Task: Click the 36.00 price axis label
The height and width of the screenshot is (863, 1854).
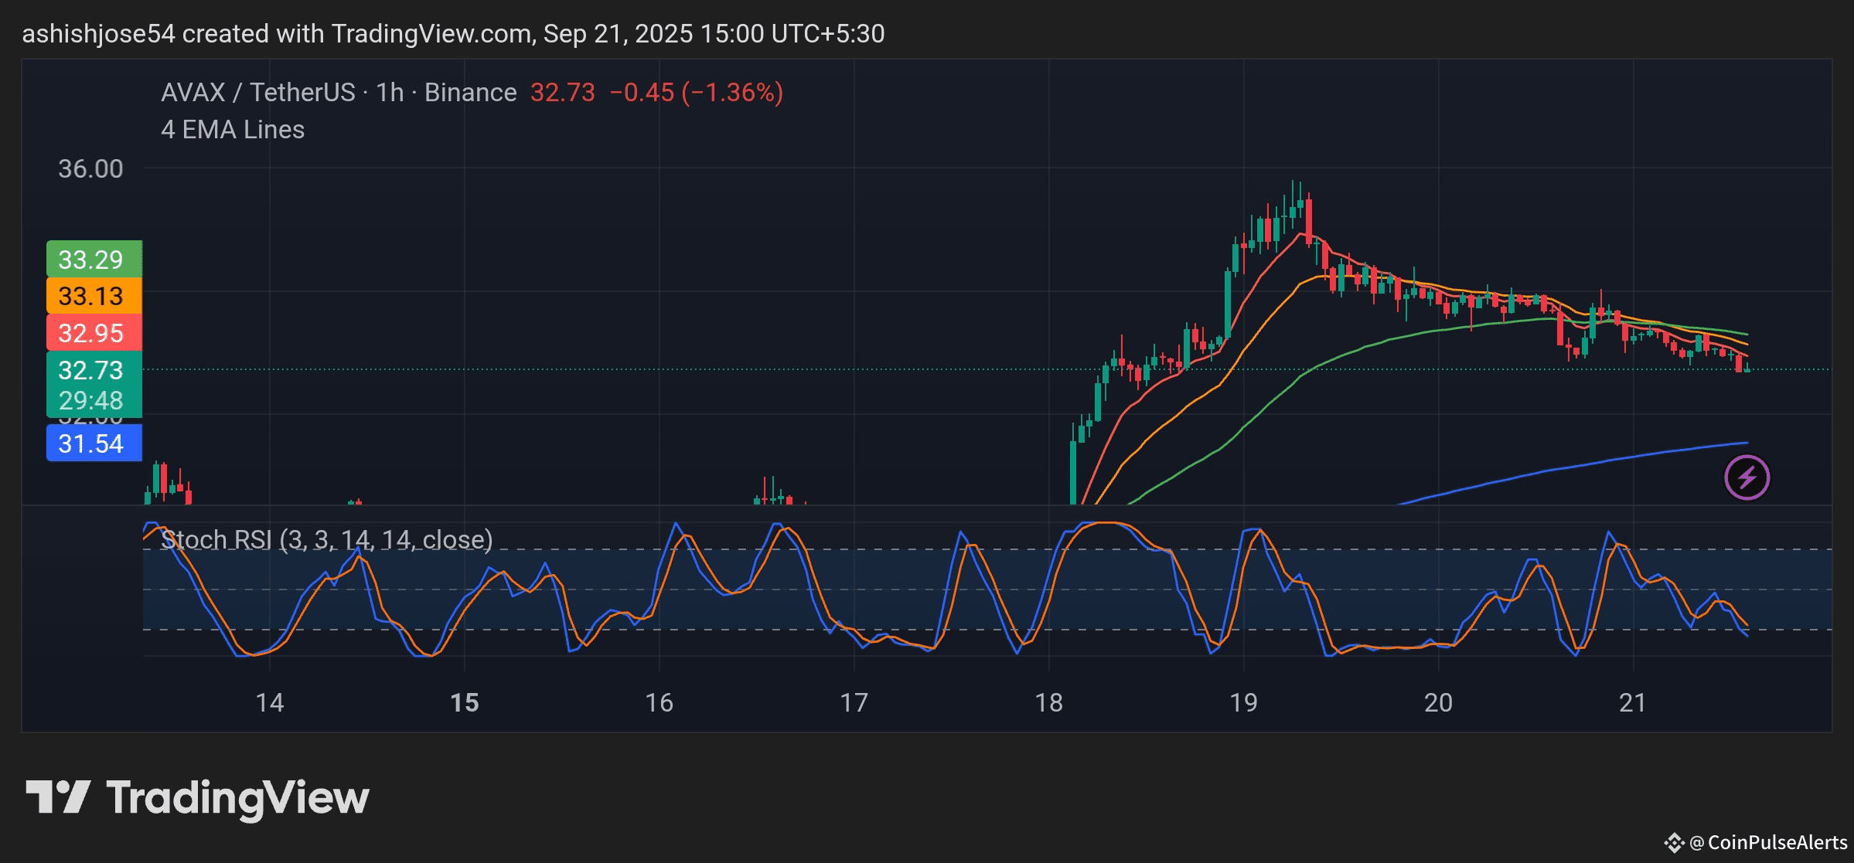Action: 90,168
